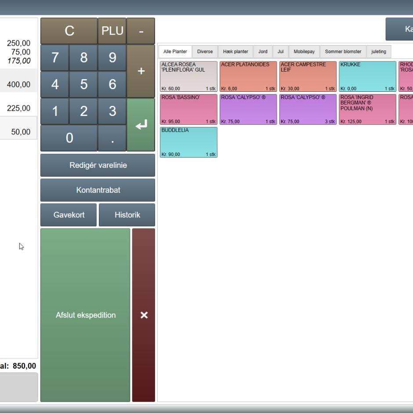Click the red X to cancel the transaction
413x413 pixels.
tap(144, 315)
